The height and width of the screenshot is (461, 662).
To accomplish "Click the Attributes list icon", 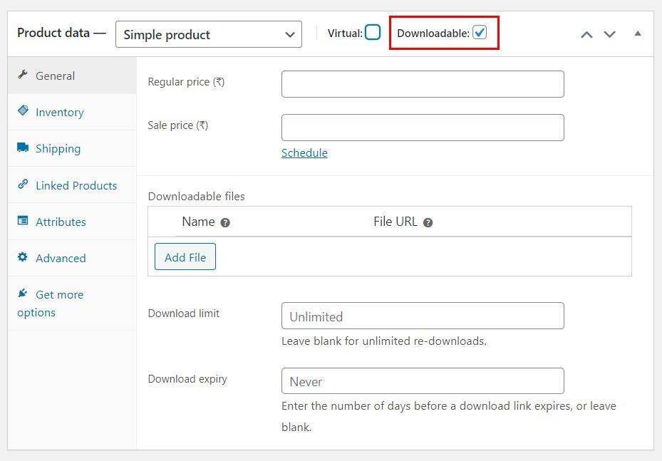I will tap(23, 221).
